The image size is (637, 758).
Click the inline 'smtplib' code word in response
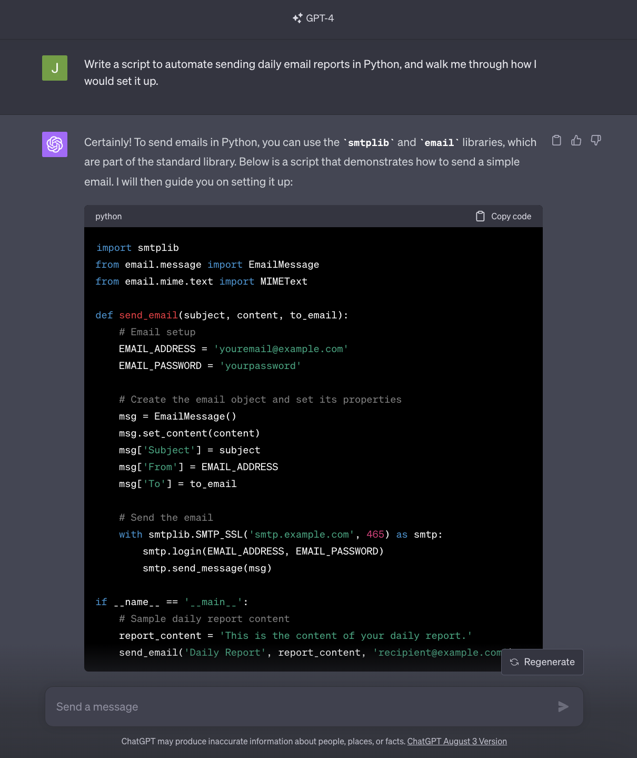coord(369,143)
